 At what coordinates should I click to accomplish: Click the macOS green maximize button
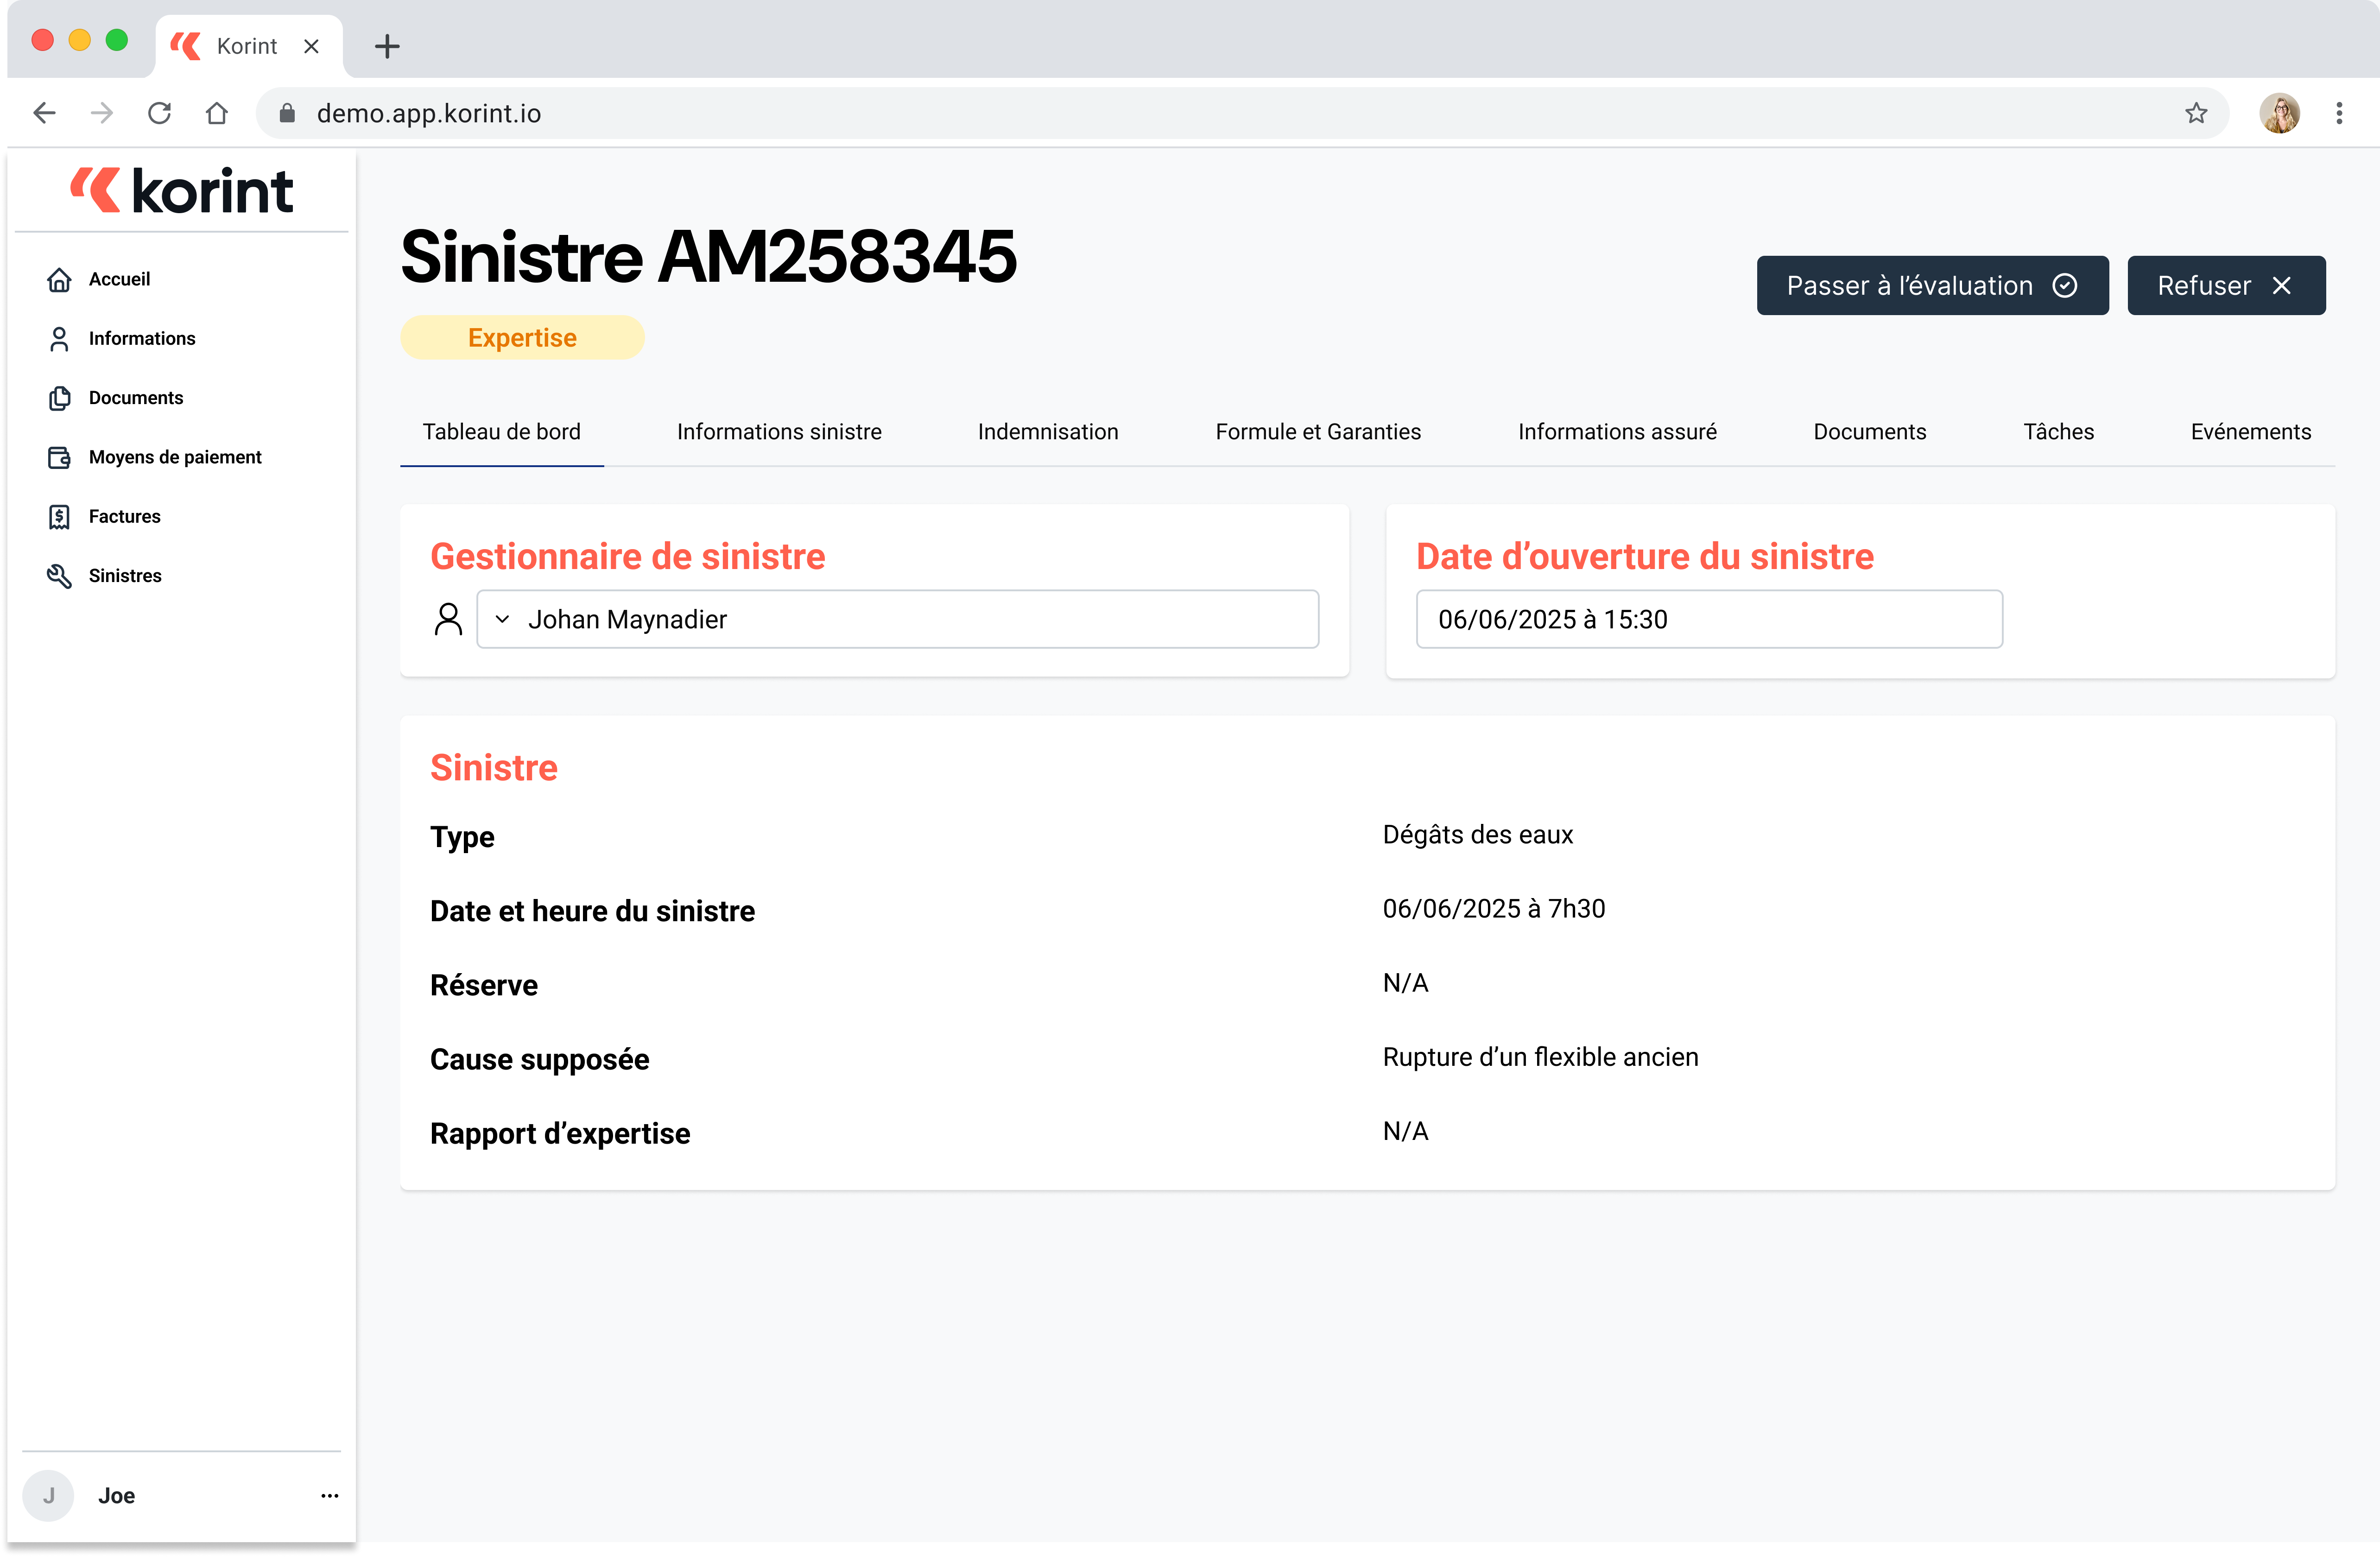point(117,40)
